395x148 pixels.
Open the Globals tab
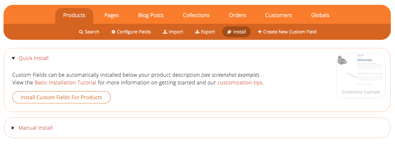pos(320,15)
